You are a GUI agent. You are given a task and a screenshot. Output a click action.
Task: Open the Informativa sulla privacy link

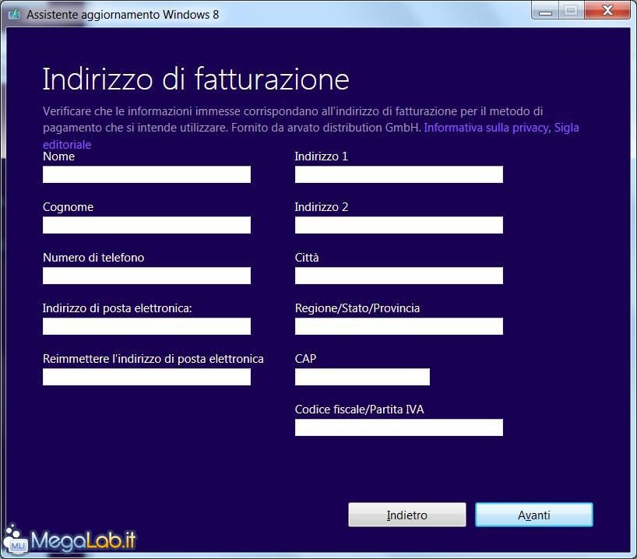486,128
